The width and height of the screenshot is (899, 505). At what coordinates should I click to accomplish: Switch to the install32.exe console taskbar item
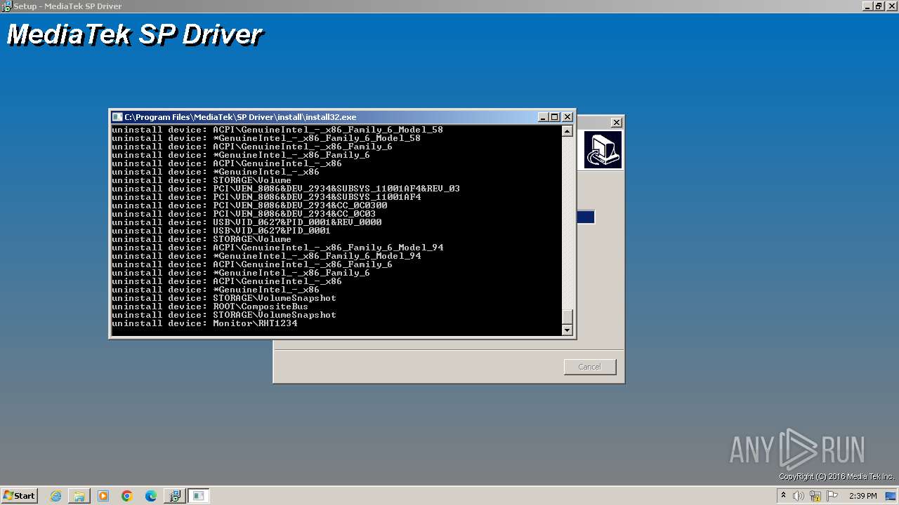(198, 496)
